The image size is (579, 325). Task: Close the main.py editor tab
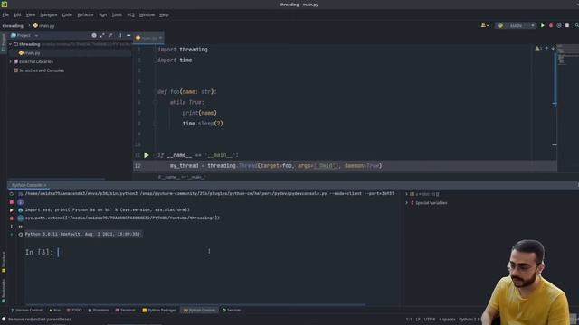pos(161,38)
